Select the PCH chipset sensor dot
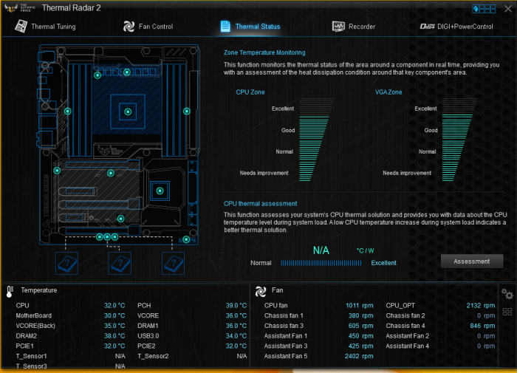This screenshot has height=373, width=517. point(160,191)
